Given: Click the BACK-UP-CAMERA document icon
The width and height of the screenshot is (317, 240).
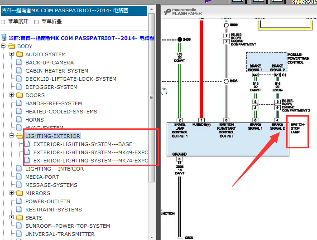Looking at the screenshot, I should [x=19, y=62].
